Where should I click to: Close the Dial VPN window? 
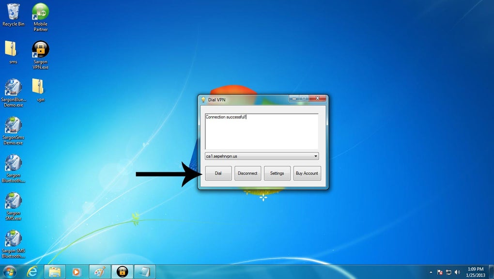[318, 99]
